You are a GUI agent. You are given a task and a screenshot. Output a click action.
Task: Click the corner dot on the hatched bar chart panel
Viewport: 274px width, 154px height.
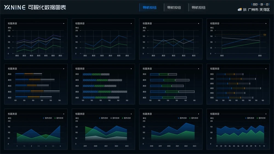click(131, 69)
